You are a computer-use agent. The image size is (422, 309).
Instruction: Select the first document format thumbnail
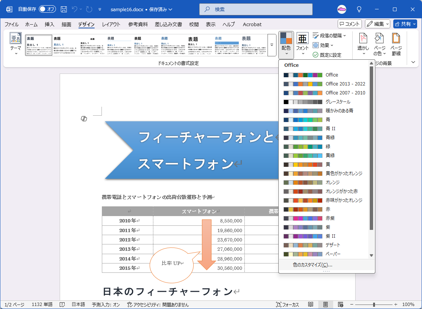point(39,45)
